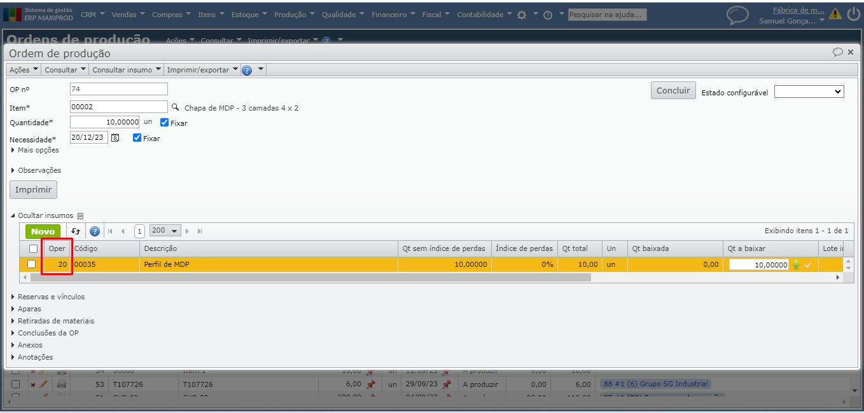864x413 pixels.
Task: Refresh the insumos grid
Action: pos(76,231)
